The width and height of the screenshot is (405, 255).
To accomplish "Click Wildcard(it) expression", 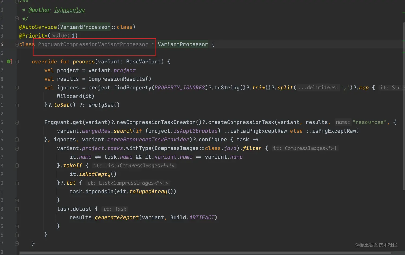I will pyautogui.click(x=76, y=96).
